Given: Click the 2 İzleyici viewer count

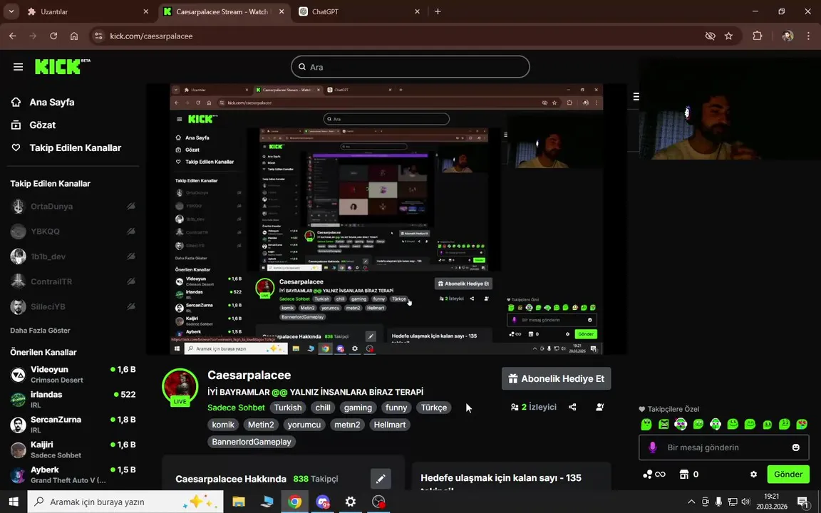Looking at the screenshot, I should click(534, 407).
